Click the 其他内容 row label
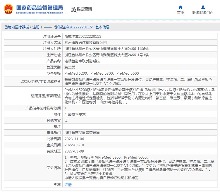The height and width of the screenshot is (192, 220). click(54, 121)
